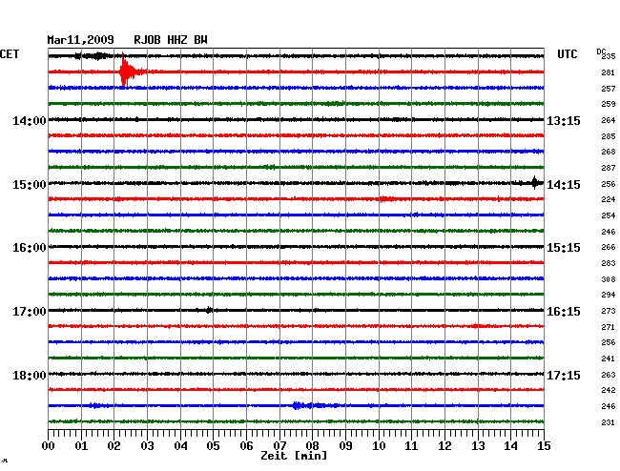Click the "Zeit [min]" axis title

(294, 456)
